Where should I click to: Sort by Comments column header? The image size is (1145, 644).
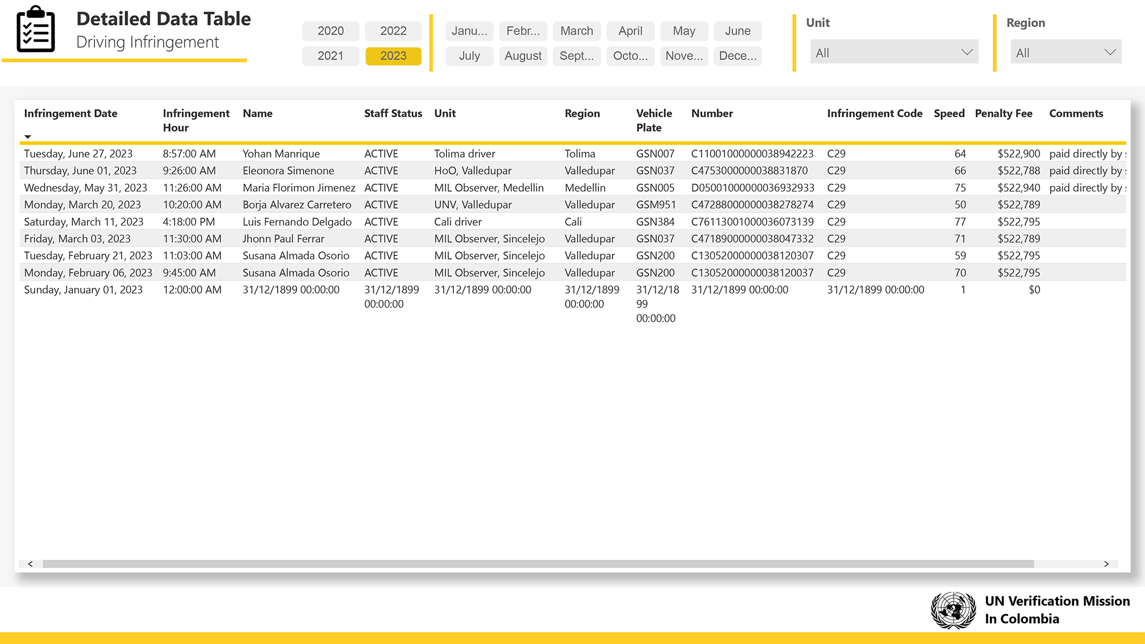[x=1076, y=113]
